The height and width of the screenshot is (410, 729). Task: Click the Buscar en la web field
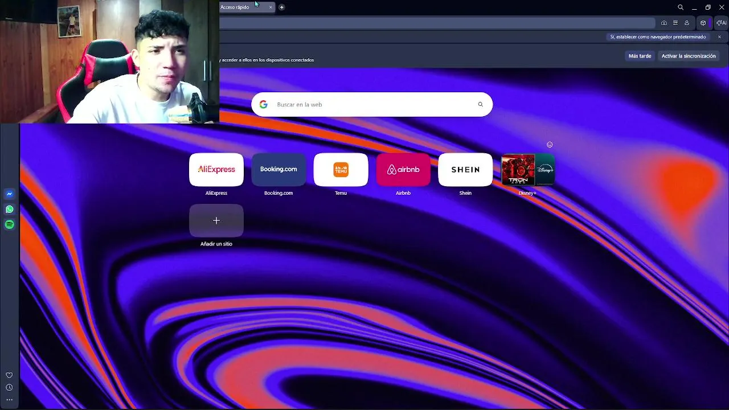coord(372,104)
